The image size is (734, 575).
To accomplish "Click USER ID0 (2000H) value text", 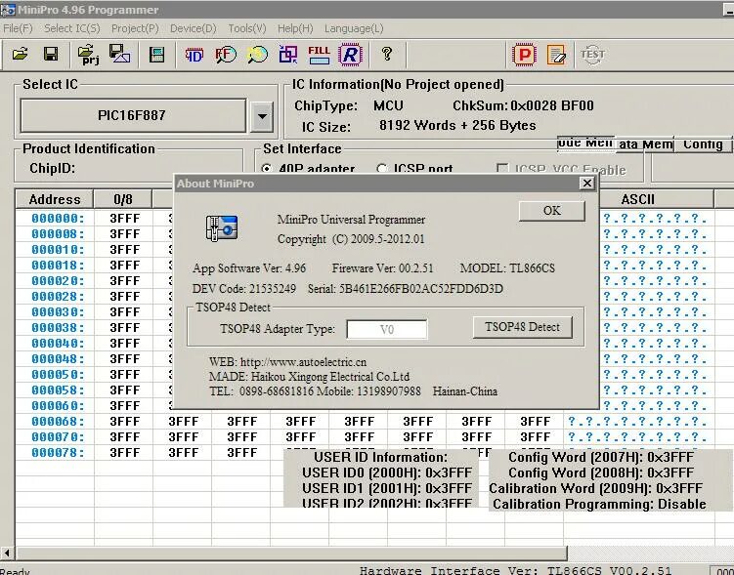I will point(387,473).
